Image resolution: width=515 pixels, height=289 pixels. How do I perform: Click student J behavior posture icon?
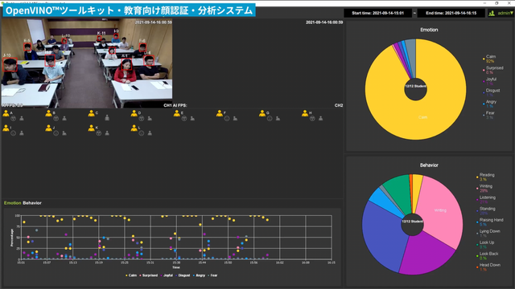tap(64, 133)
